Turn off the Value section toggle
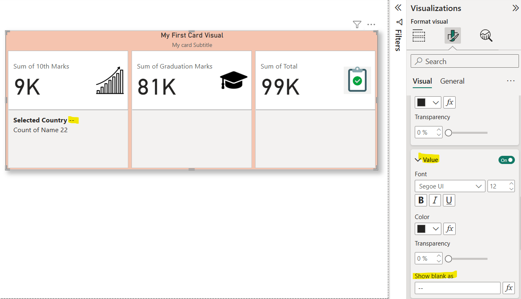The width and height of the screenshot is (521, 299). pyautogui.click(x=506, y=160)
